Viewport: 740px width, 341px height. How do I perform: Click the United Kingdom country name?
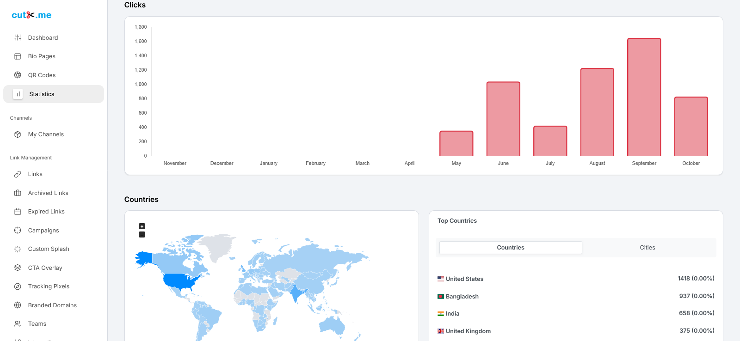click(468, 331)
